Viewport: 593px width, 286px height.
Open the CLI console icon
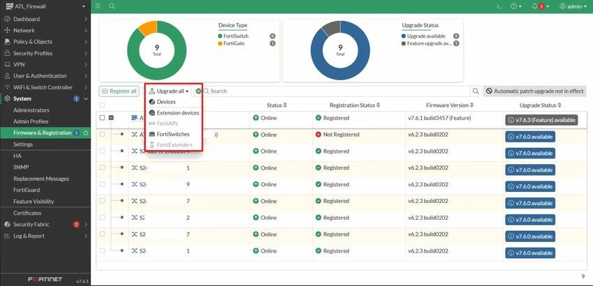coord(499,6)
